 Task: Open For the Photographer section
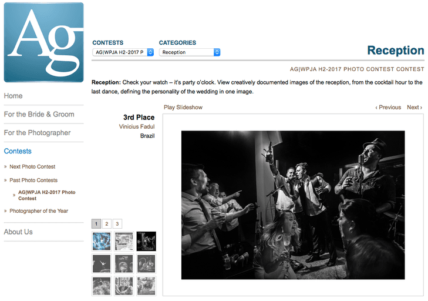pos(37,133)
